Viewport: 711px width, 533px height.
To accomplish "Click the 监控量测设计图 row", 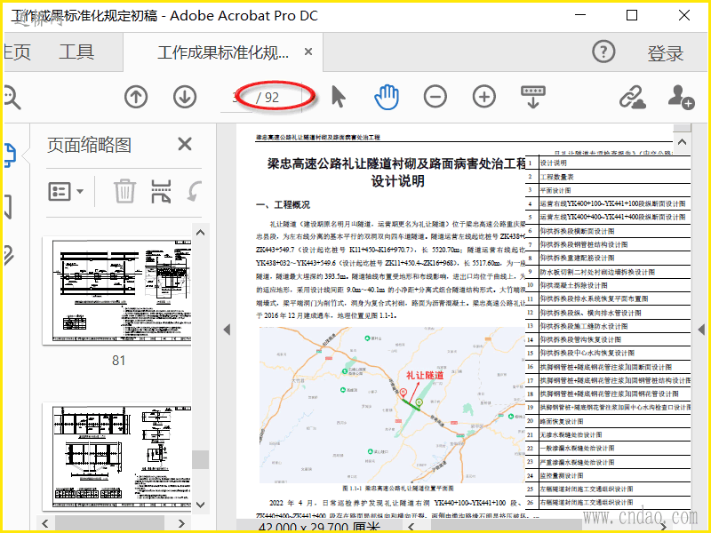I will [608, 475].
